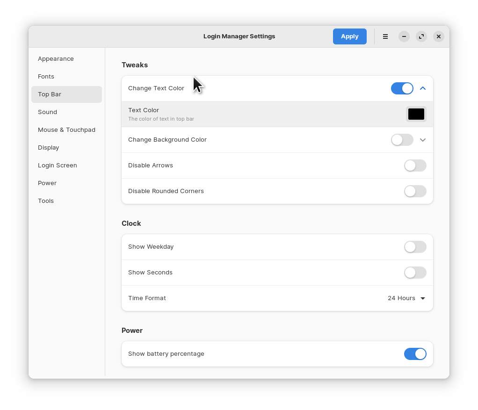Minimize the Login Manager Settings window
This screenshot has width=478, height=410.
[404, 36]
